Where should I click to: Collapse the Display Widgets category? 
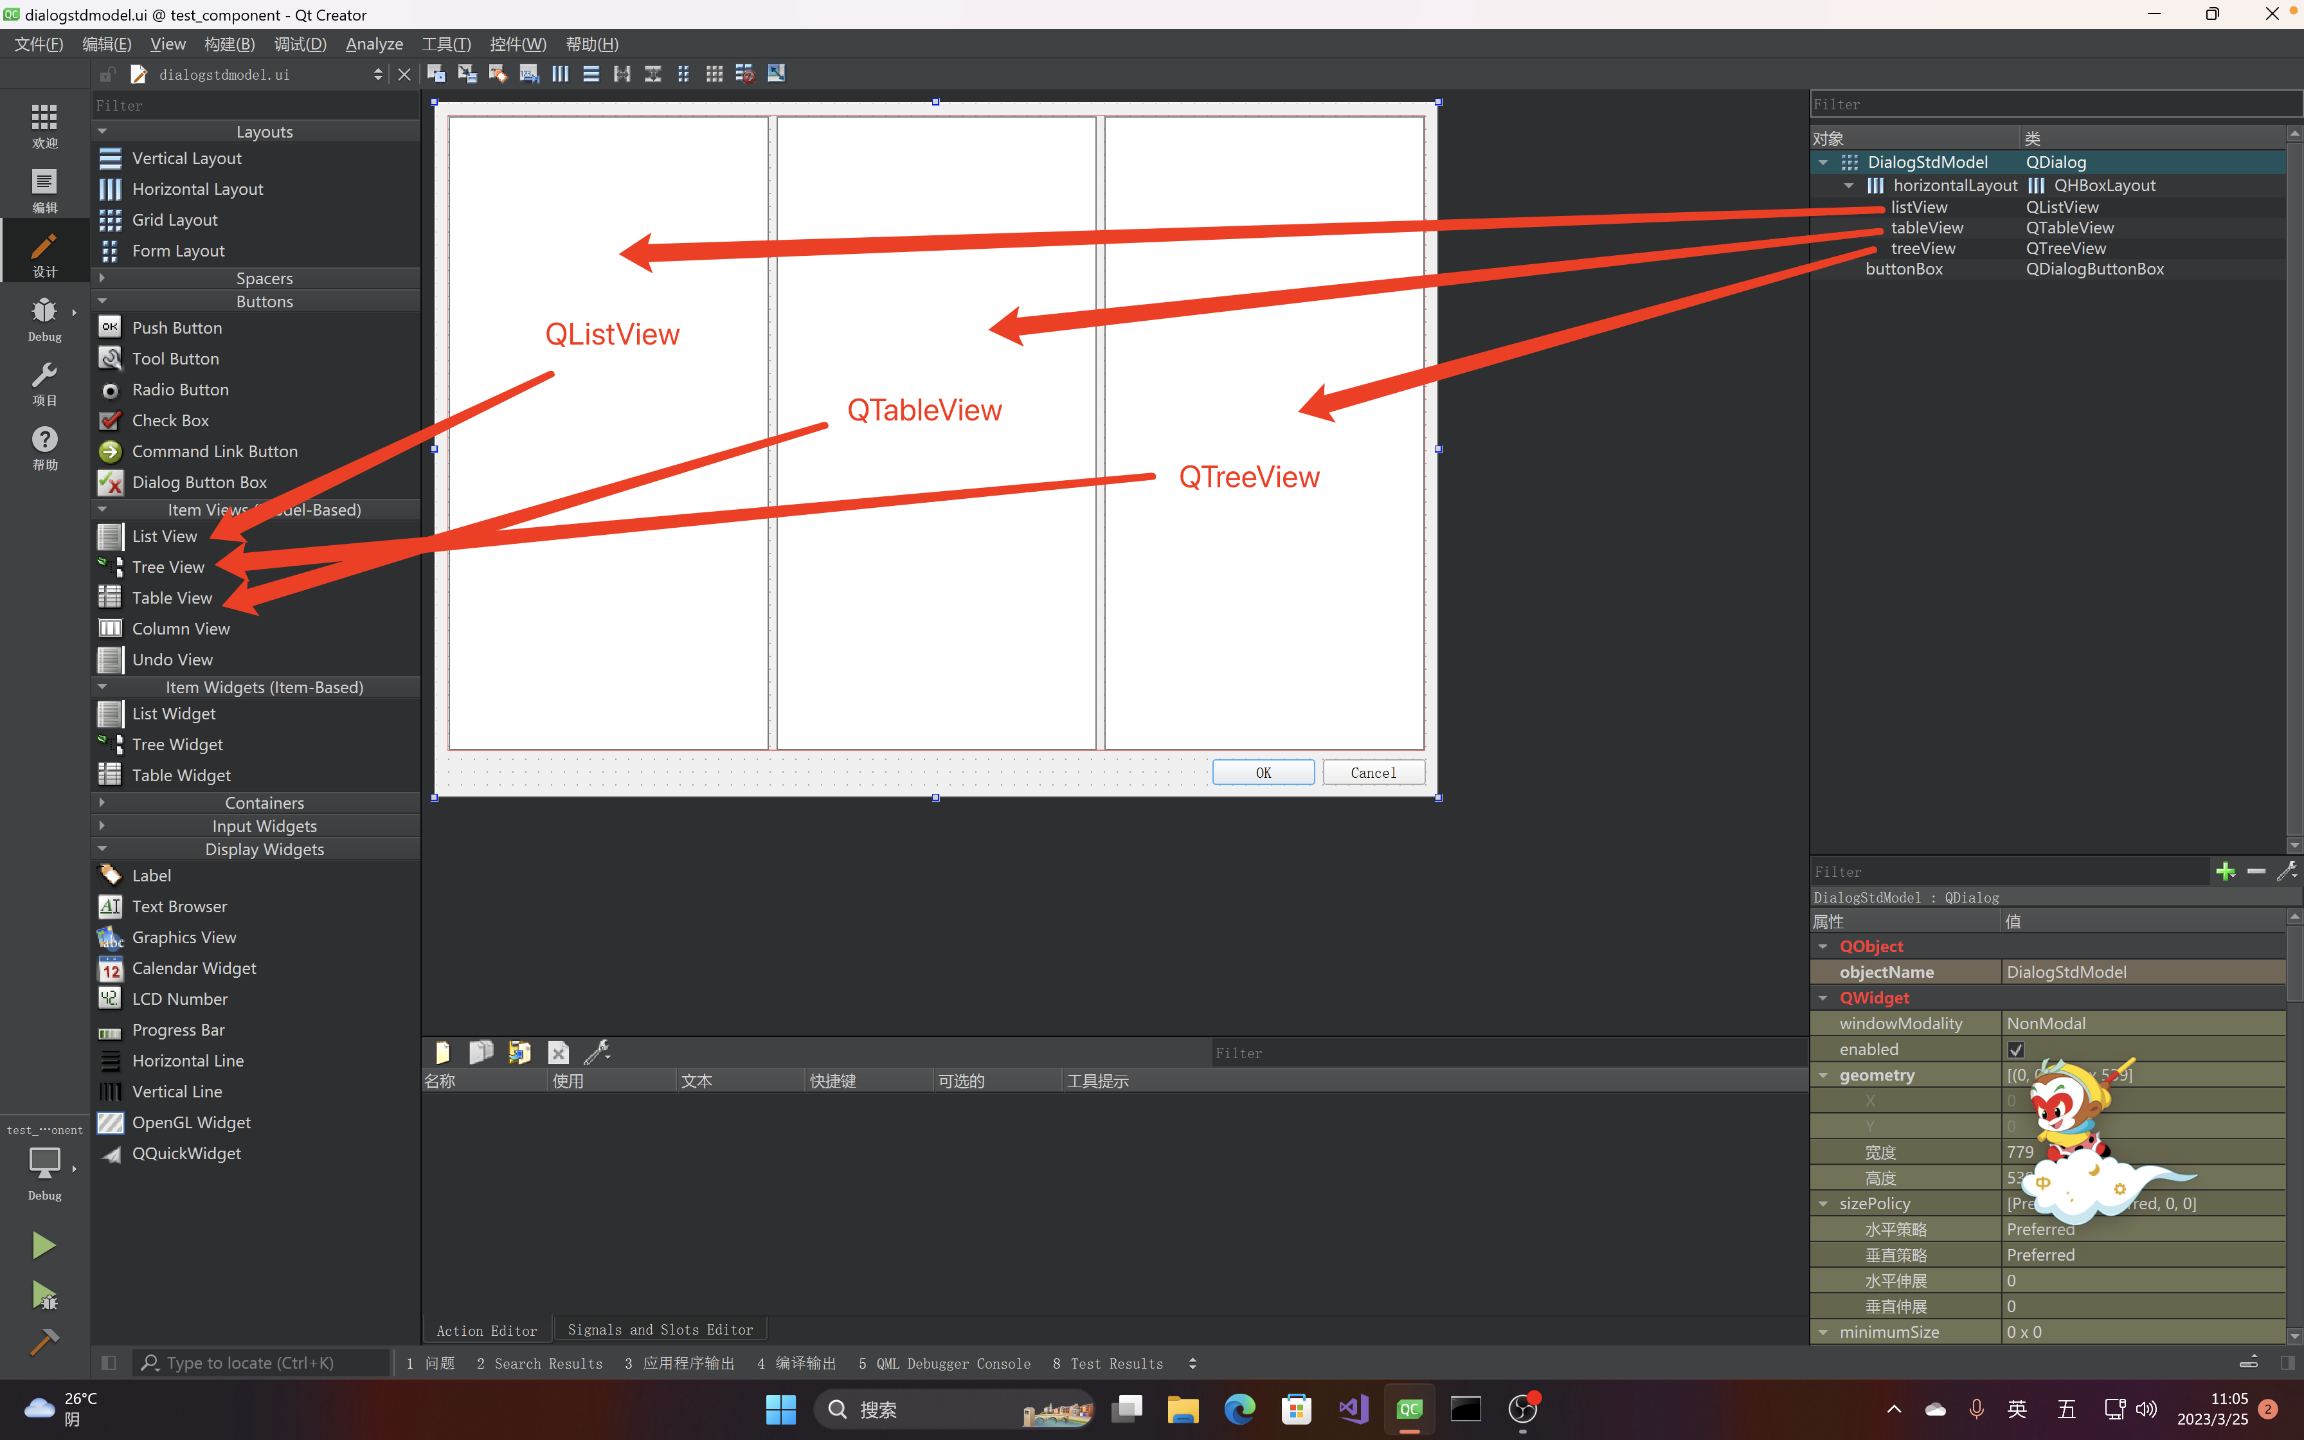point(102,849)
